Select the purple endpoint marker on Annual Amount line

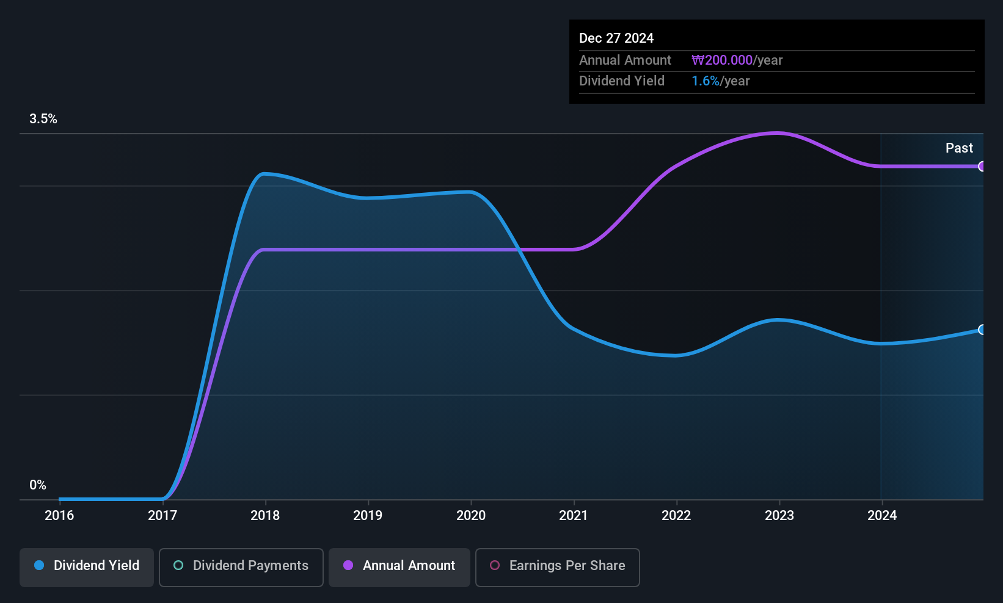(x=982, y=166)
